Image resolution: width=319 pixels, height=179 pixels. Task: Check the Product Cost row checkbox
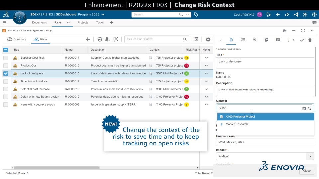pyautogui.click(x=6, y=66)
